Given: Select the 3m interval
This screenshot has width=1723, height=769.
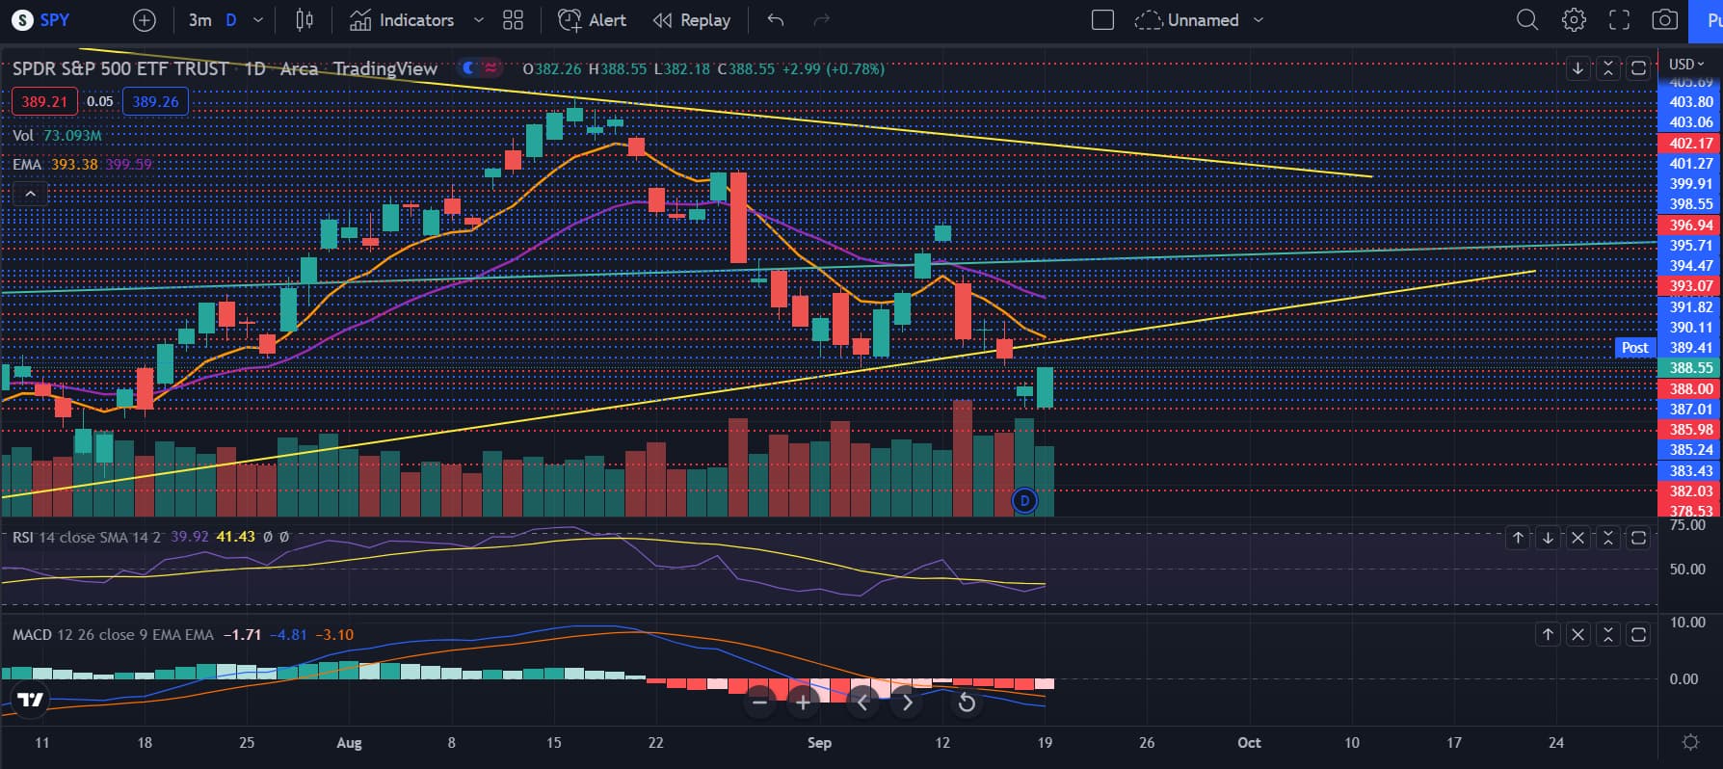Looking at the screenshot, I should 199,19.
